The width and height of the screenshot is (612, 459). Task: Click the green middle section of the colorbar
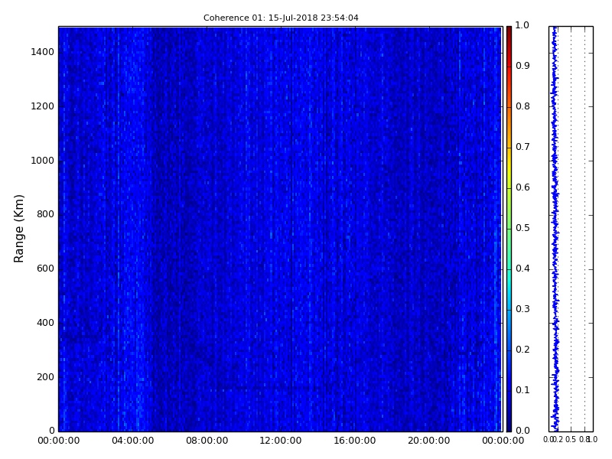[x=509, y=229]
